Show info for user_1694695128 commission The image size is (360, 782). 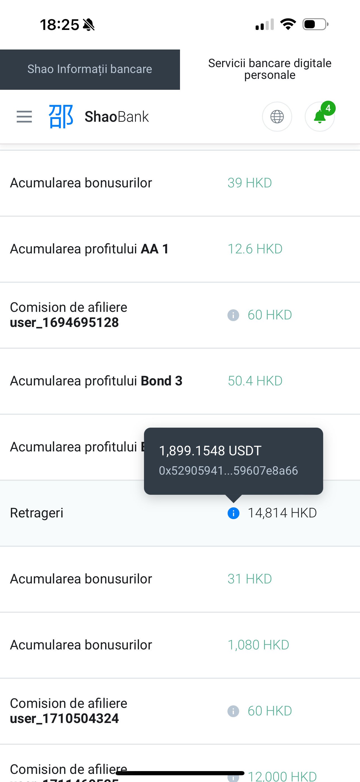click(x=233, y=315)
